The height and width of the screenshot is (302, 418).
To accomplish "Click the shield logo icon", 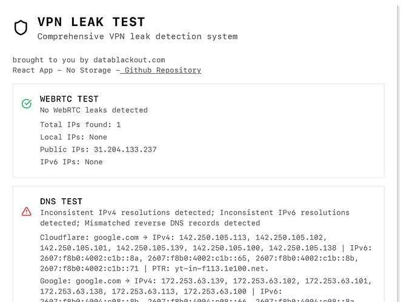I will 21,28.
